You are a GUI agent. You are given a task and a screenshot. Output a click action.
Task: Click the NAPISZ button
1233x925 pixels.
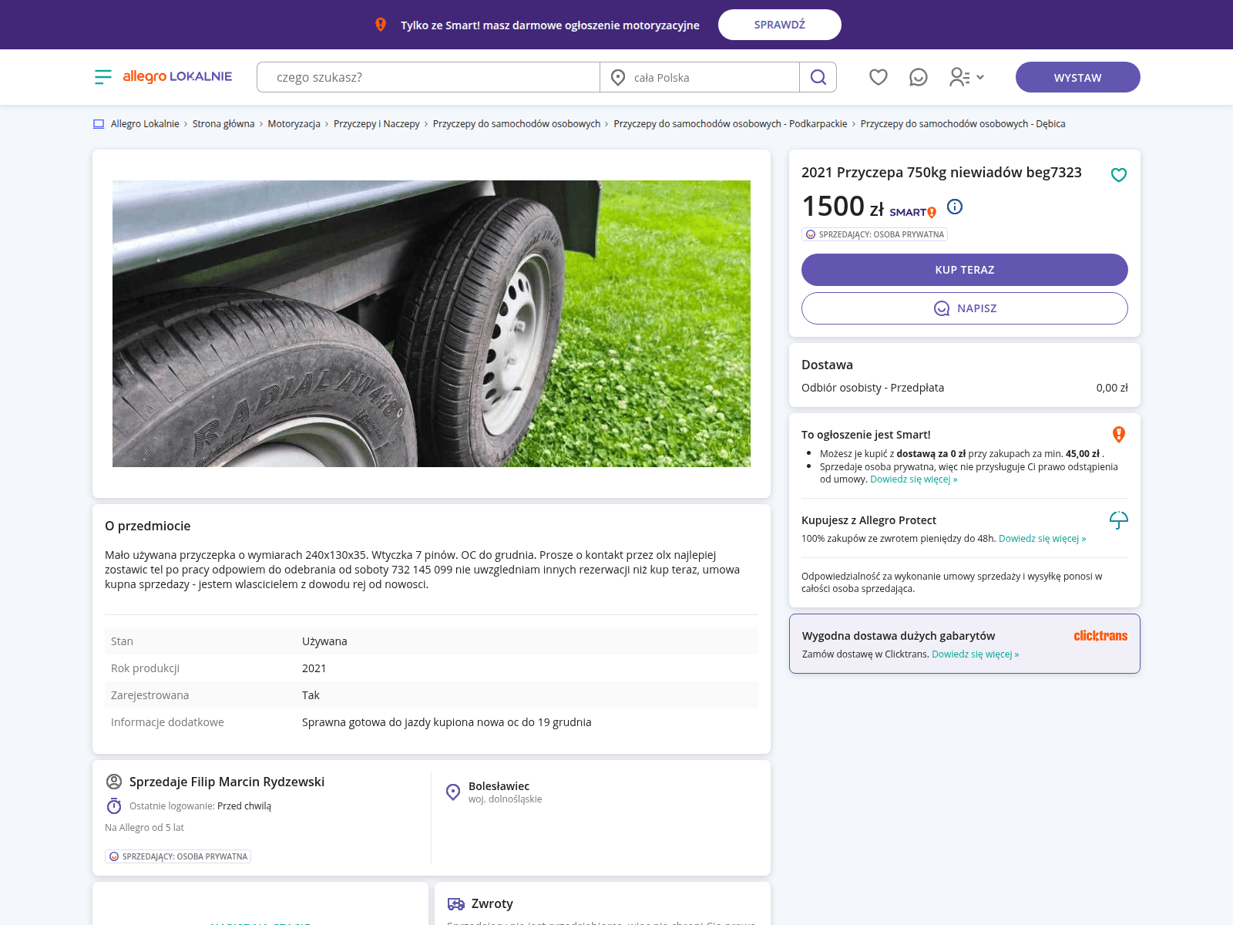[965, 308]
